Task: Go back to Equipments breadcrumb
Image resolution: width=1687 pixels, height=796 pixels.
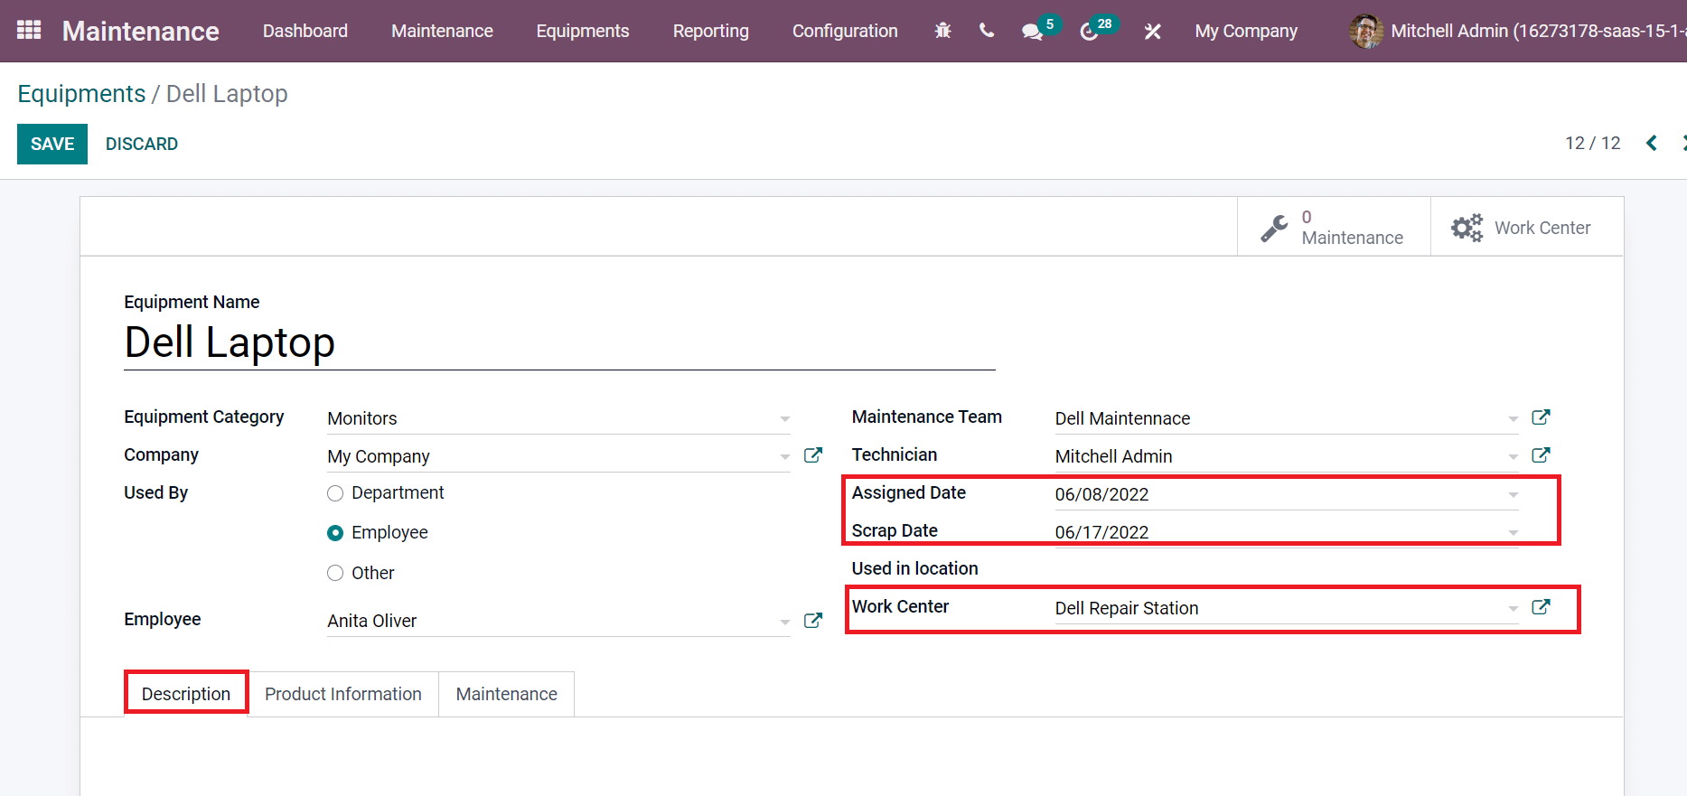Action: point(81,94)
